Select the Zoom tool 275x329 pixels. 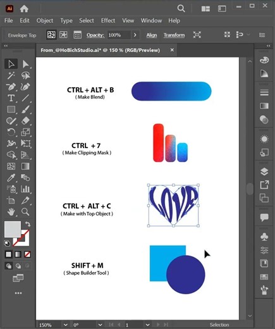click(25, 212)
